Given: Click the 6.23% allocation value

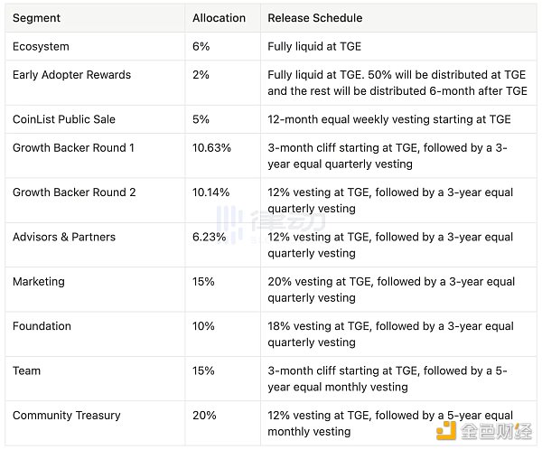Looking at the screenshot, I should [x=209, y=237].
